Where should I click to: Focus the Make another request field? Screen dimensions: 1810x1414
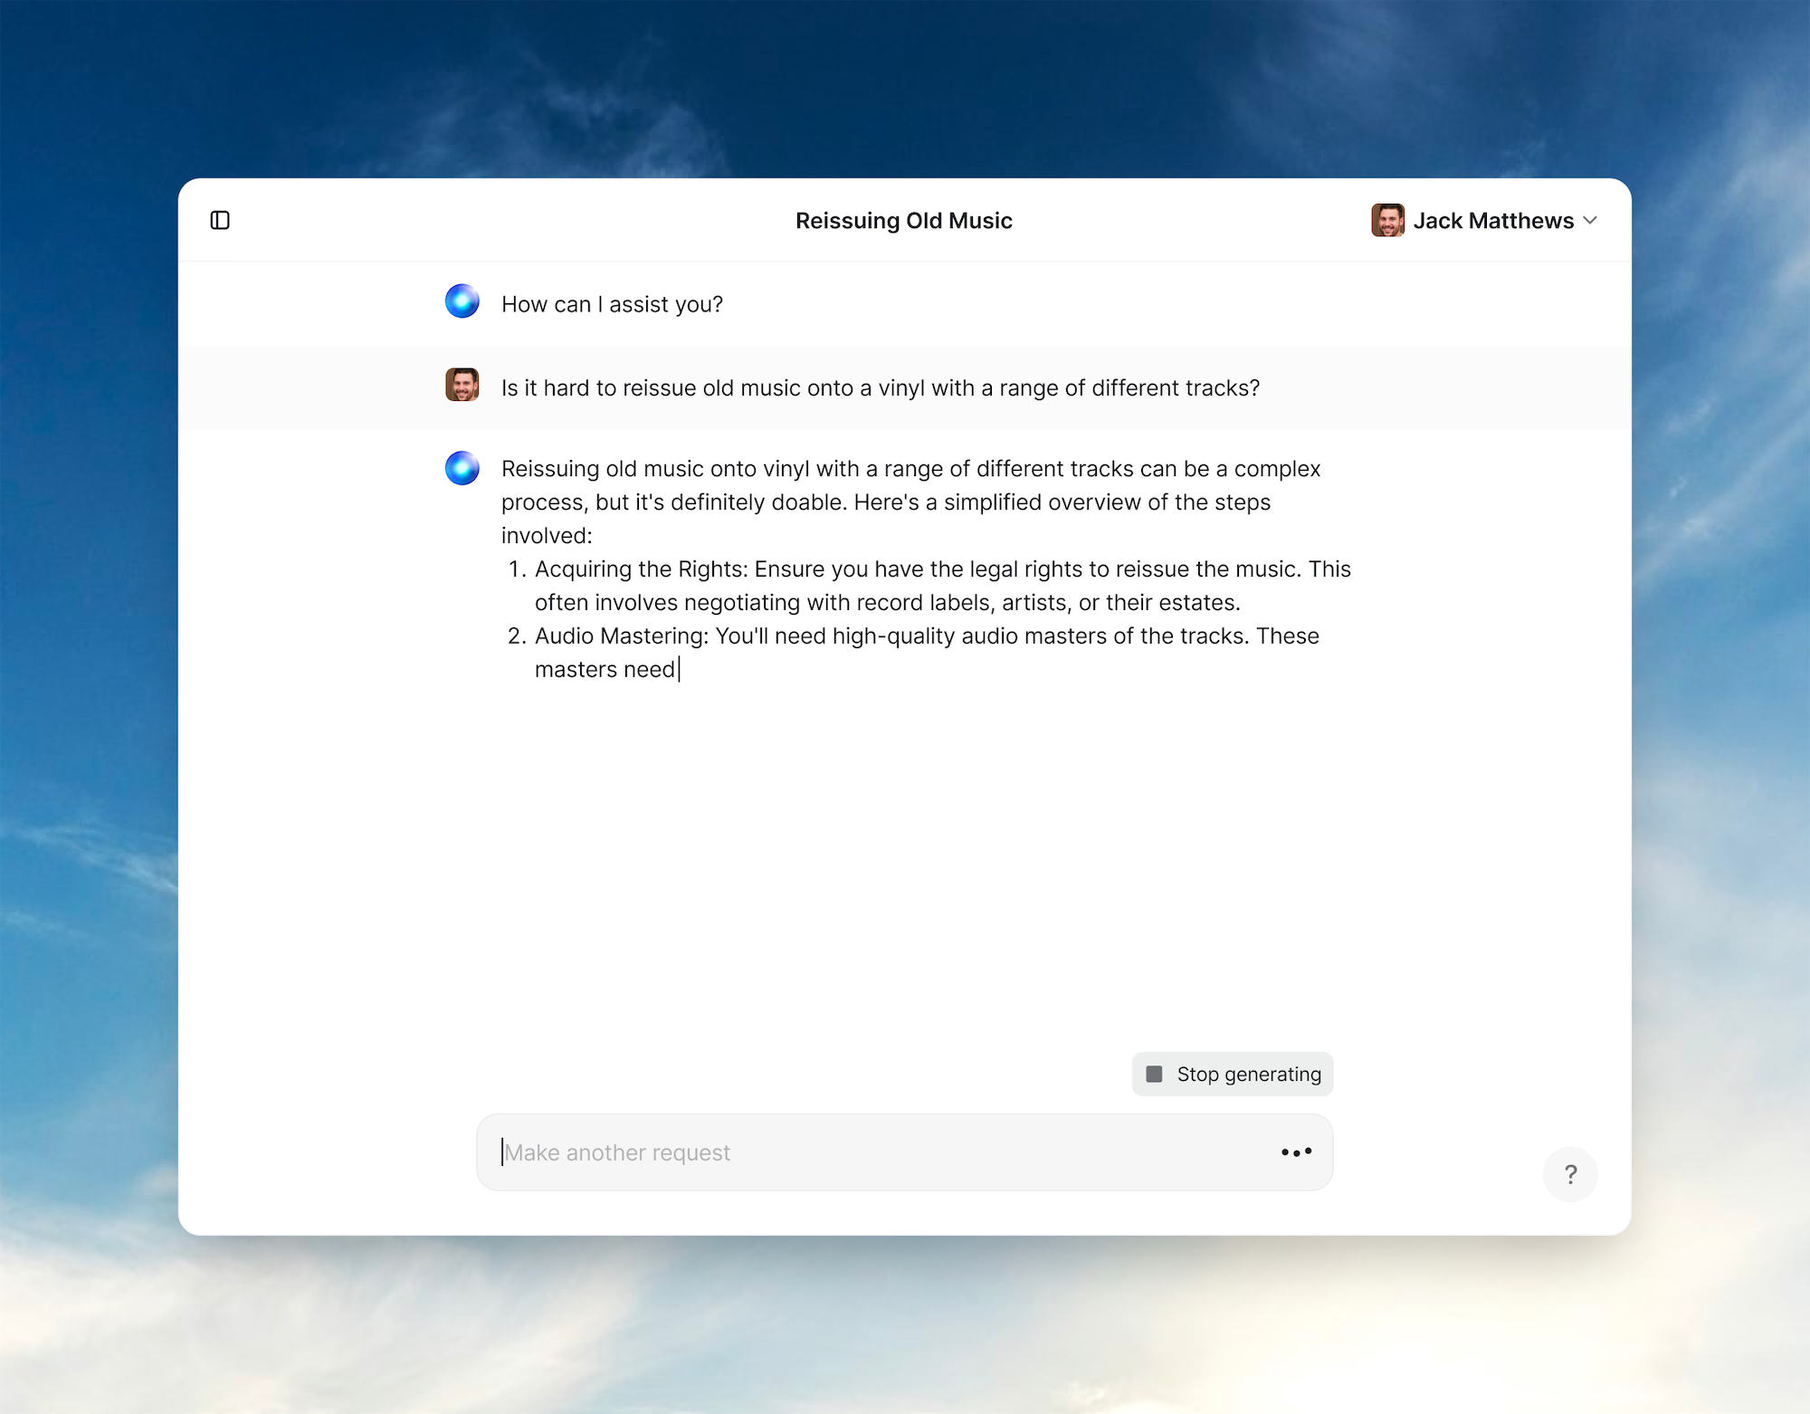tap(869, 1152)
